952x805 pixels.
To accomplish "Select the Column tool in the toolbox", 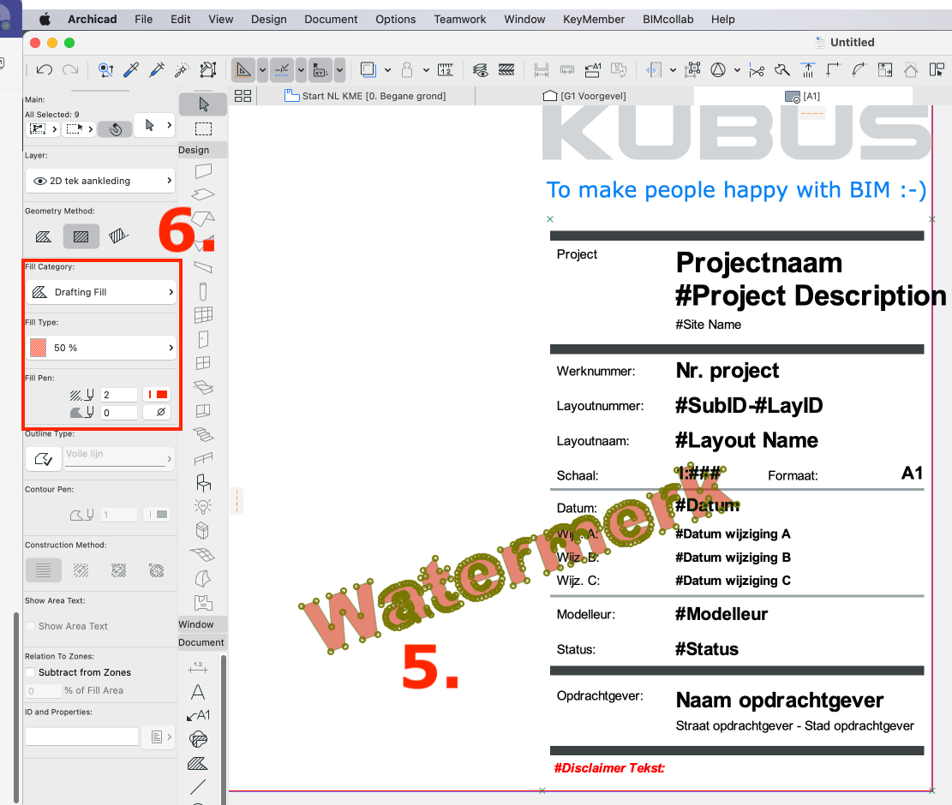I will click(203, 291).
